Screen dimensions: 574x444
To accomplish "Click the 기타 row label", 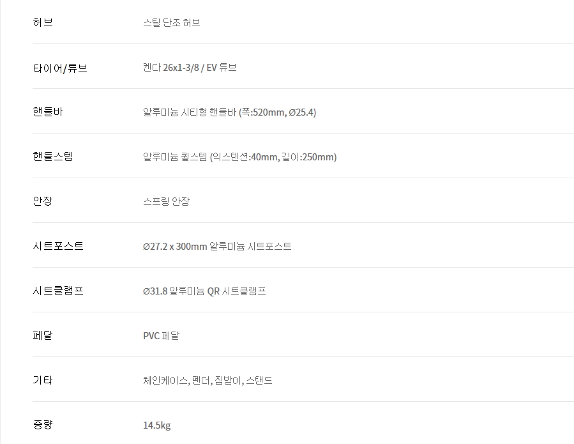I will 43,381.
